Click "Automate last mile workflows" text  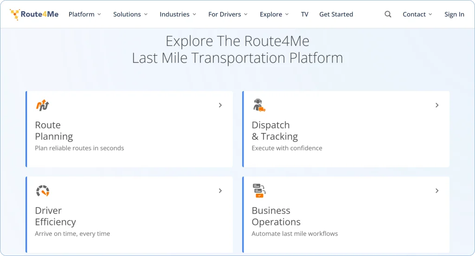pyautogui.click(x=295, y=234)
